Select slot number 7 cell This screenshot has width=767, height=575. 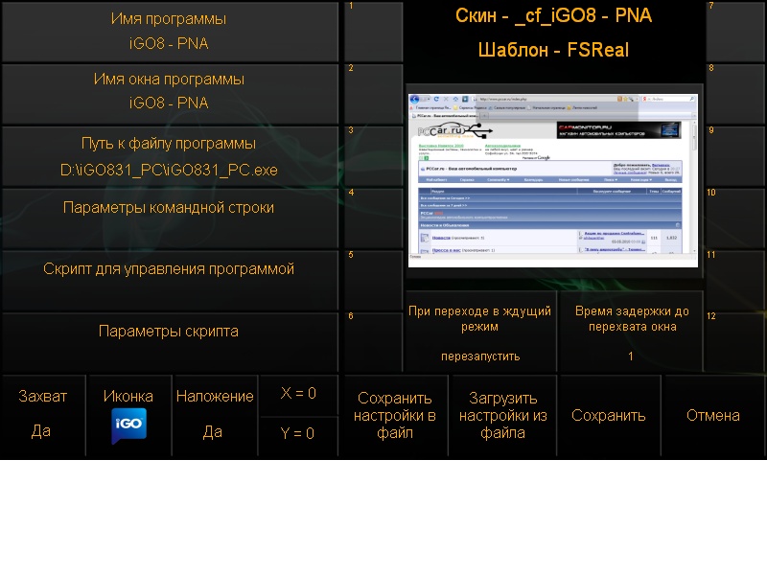(735, 32)
